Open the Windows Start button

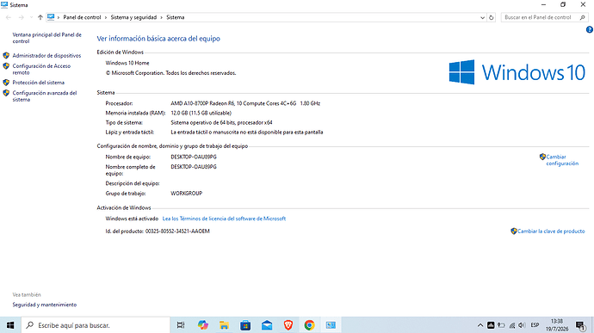[x=10, y=325]
